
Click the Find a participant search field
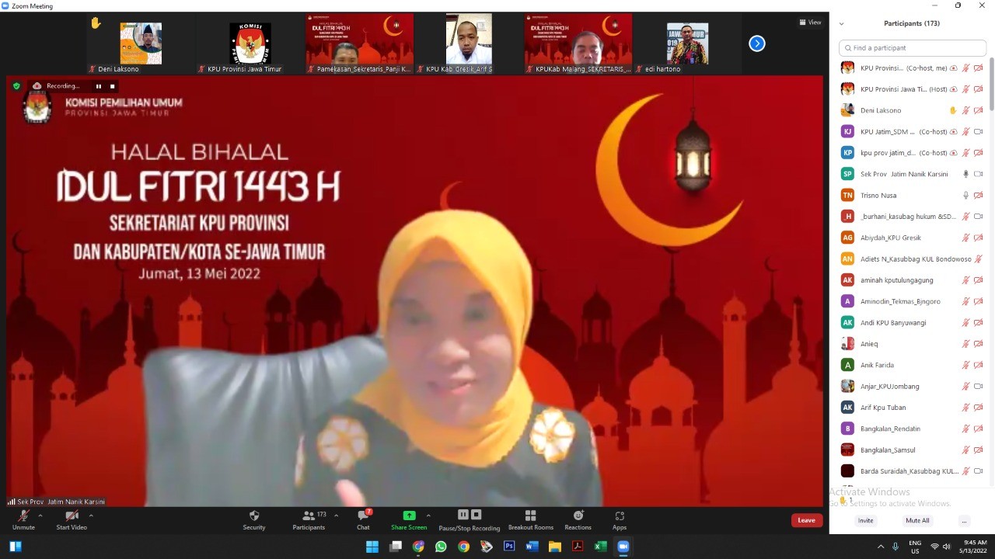pos(913,48)
